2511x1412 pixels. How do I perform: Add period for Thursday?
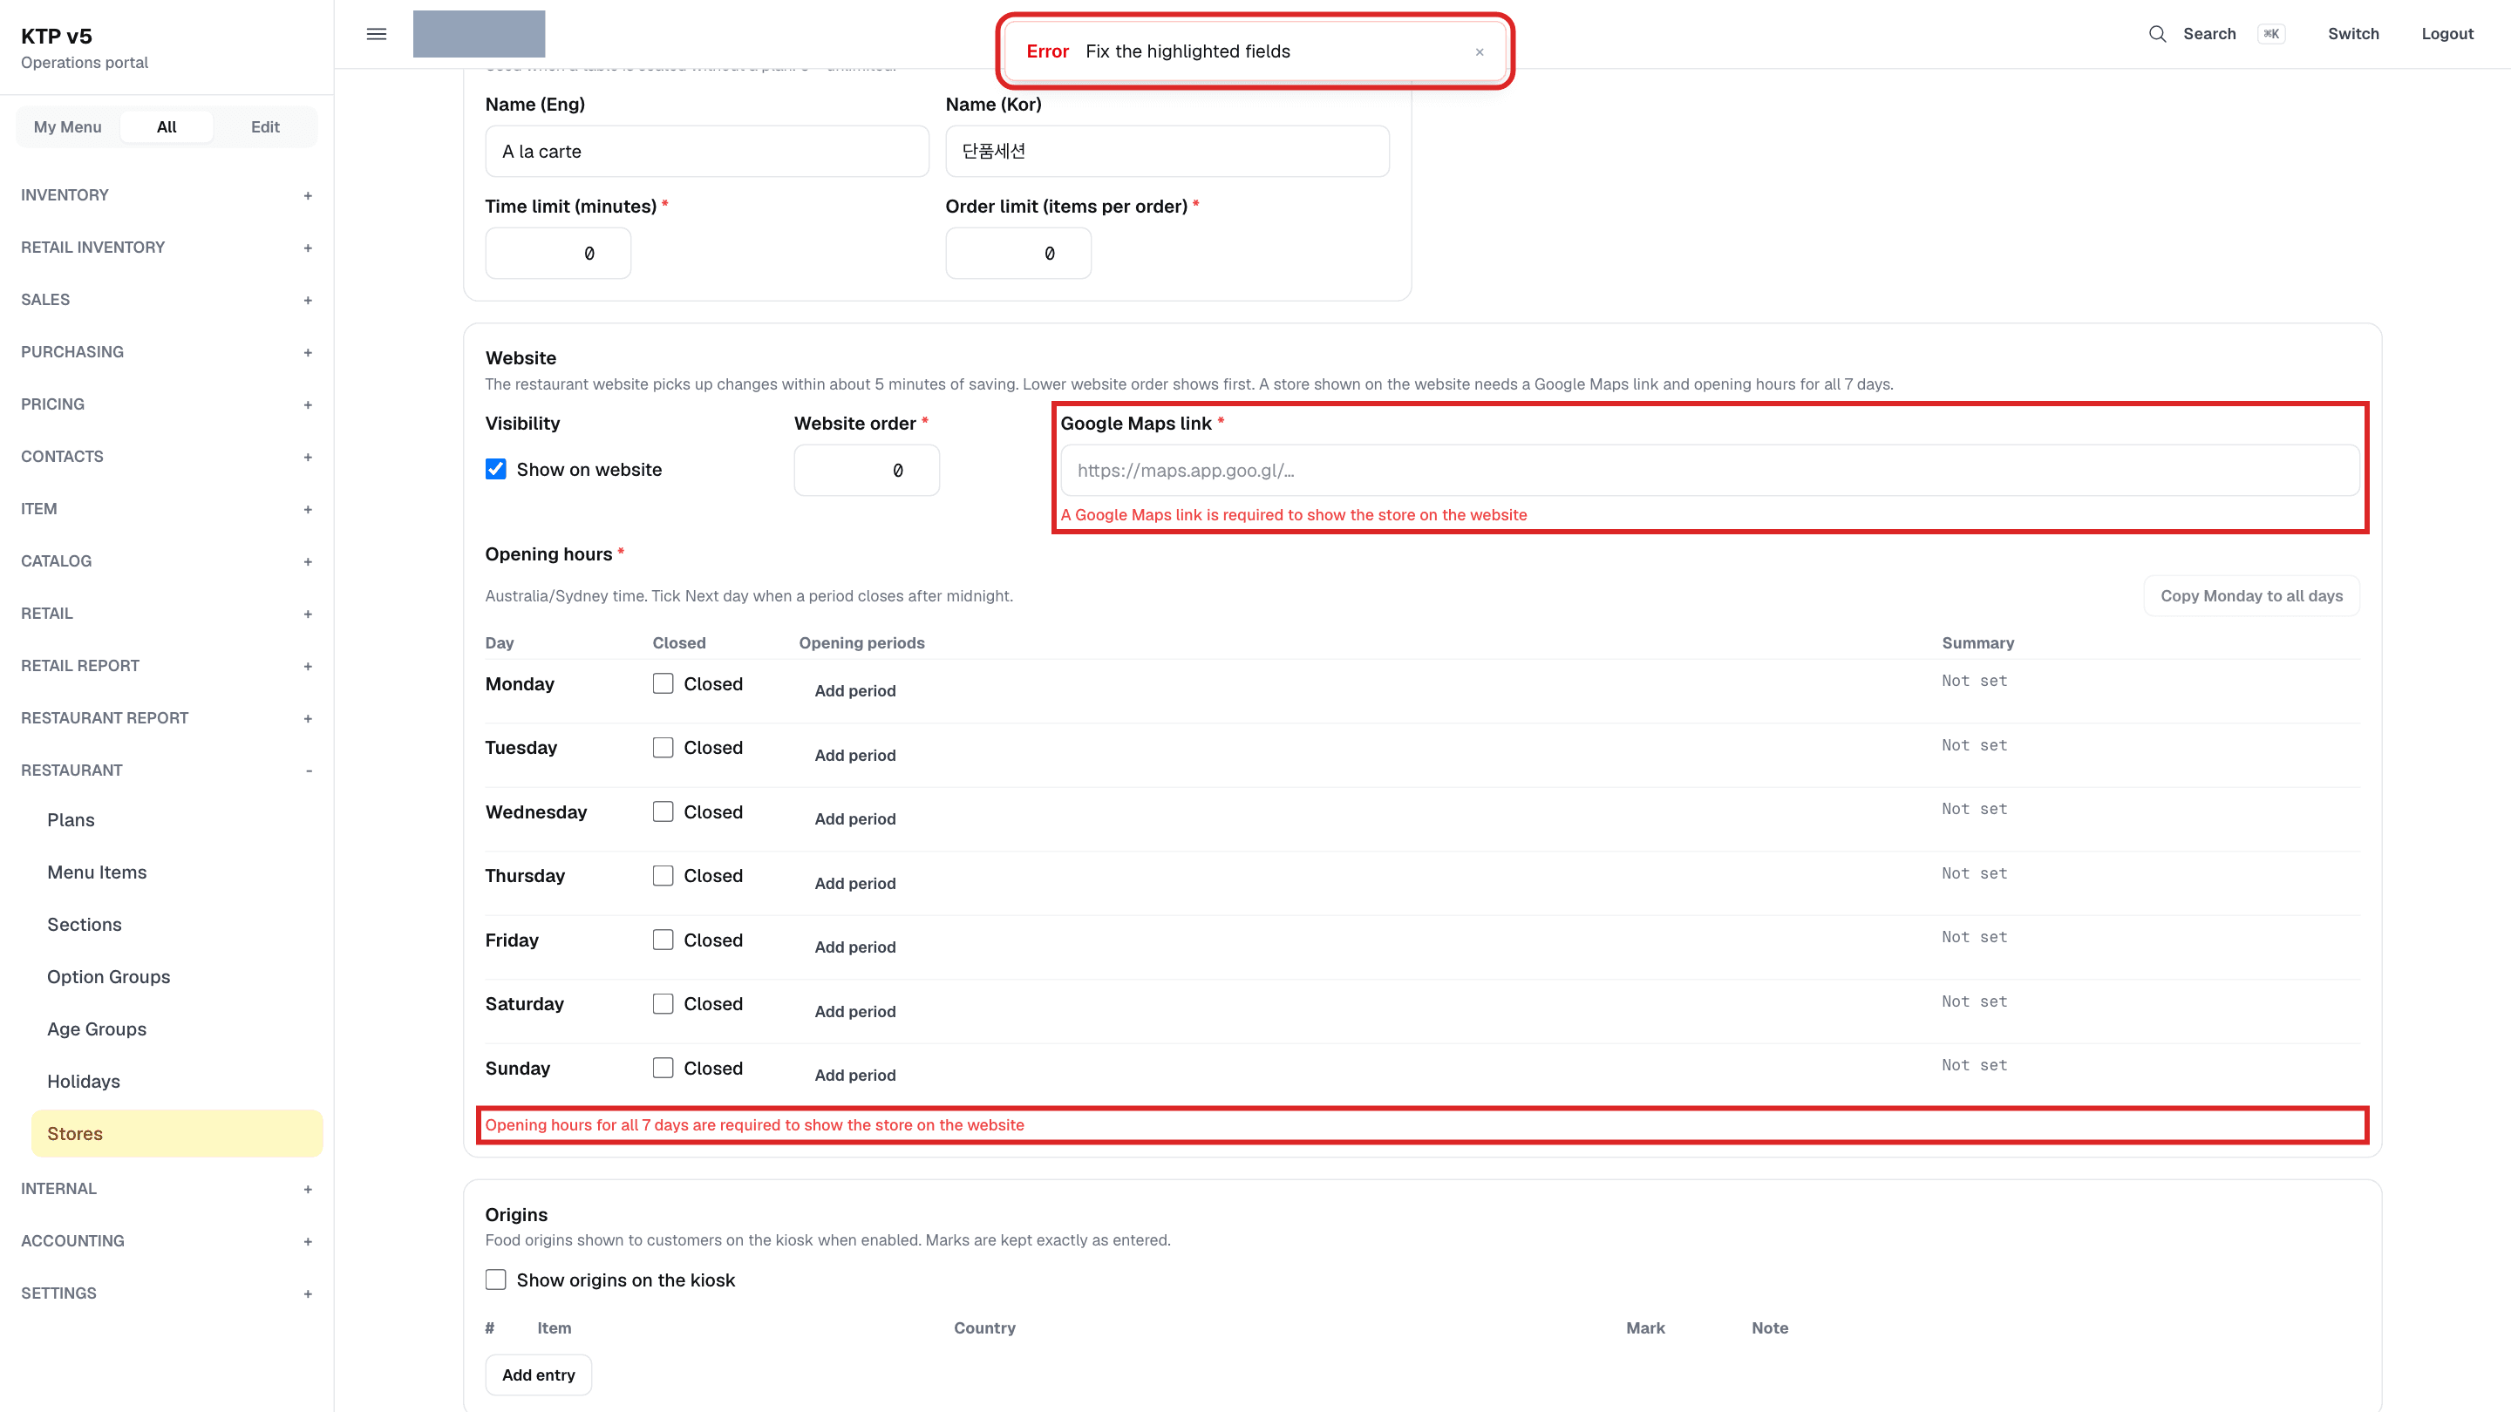tap(854, 883)
